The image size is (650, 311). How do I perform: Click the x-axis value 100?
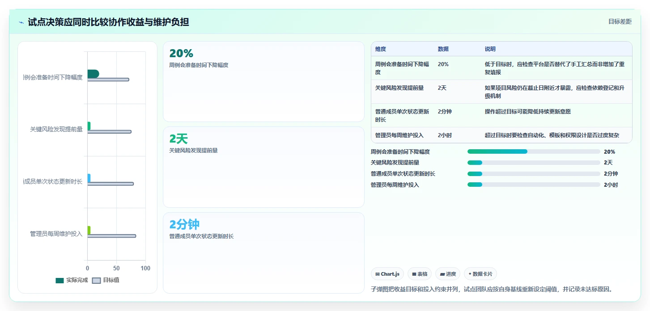point(145,268)
